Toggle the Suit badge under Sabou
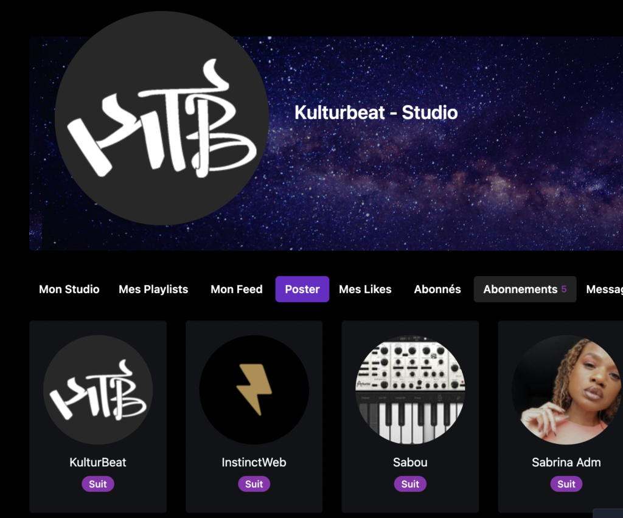 click(410, 484)
